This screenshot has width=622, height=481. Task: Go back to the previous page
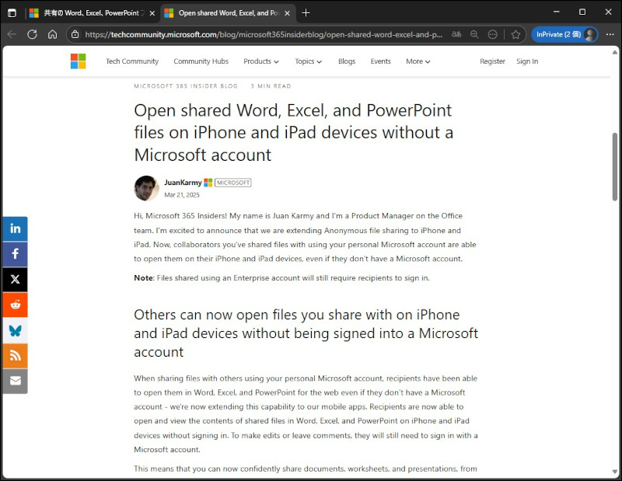(x=12, y=34)
